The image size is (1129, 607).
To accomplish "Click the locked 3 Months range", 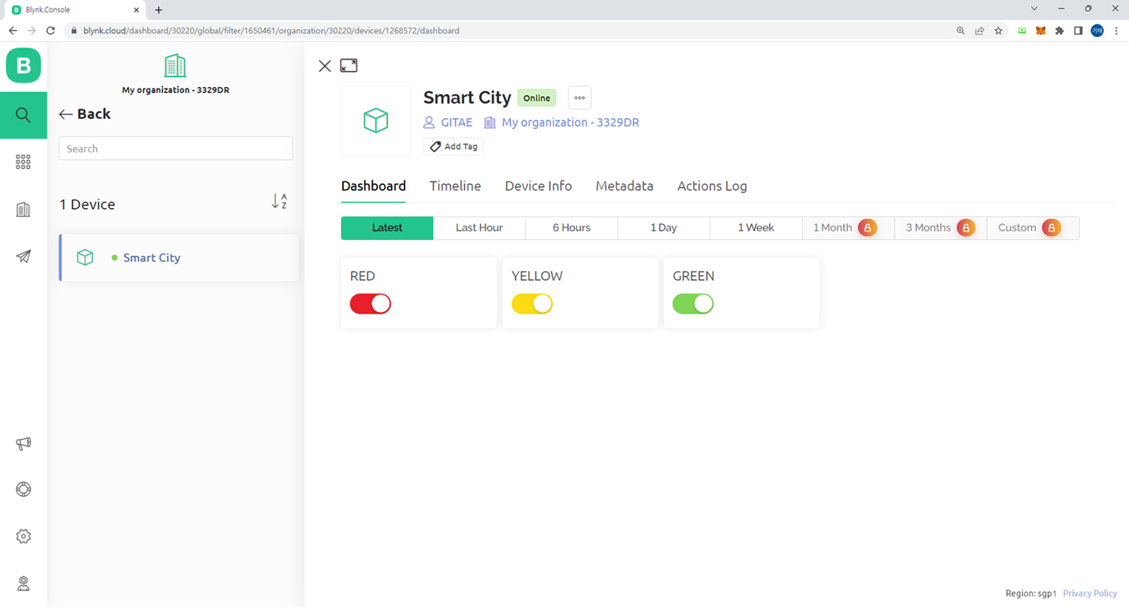I will pyautogui.click(x=941, y=227).
